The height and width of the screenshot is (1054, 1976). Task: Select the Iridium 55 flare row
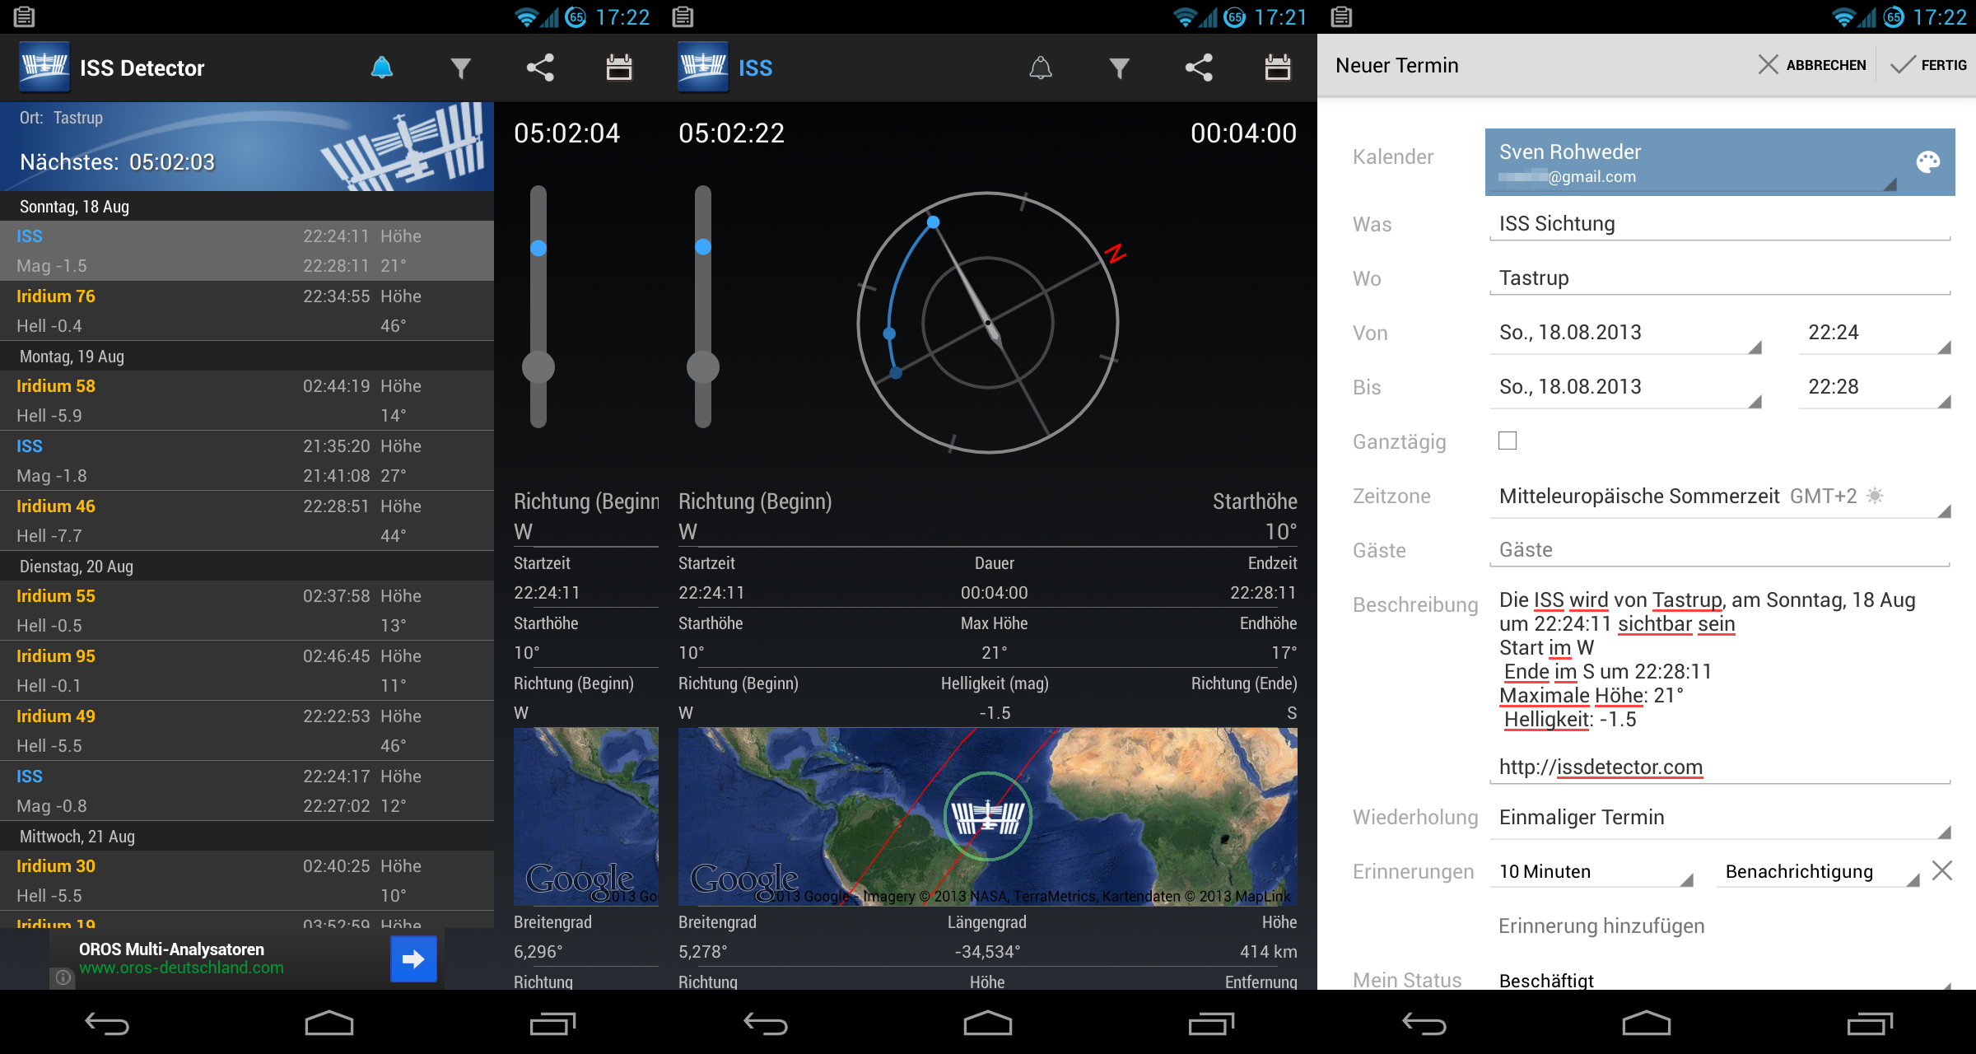247,611
